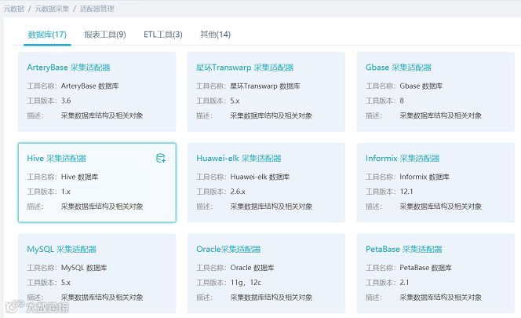Click the description text in Transwarp card
The height and width of the screenshot is (318, 521).
click(x=271, y=115)
